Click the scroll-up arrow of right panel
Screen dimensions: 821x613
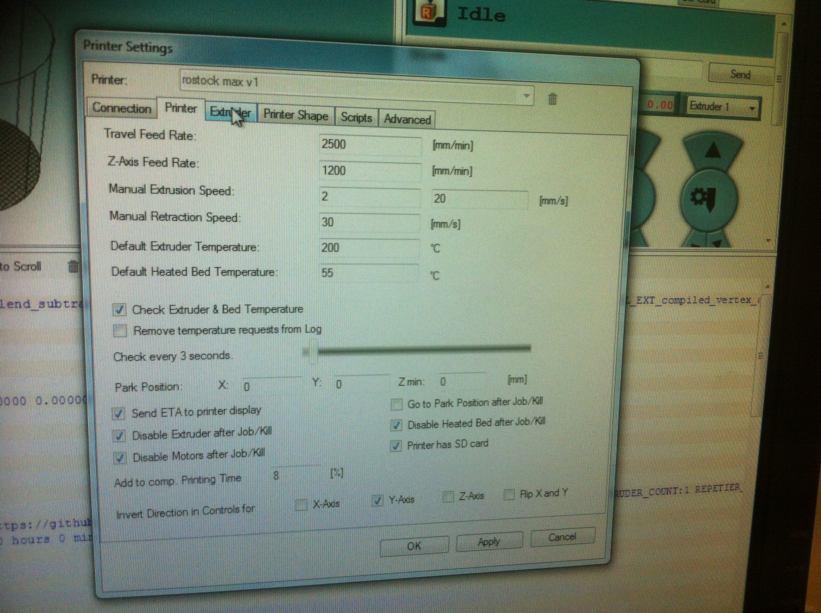(x=784, y=24)
